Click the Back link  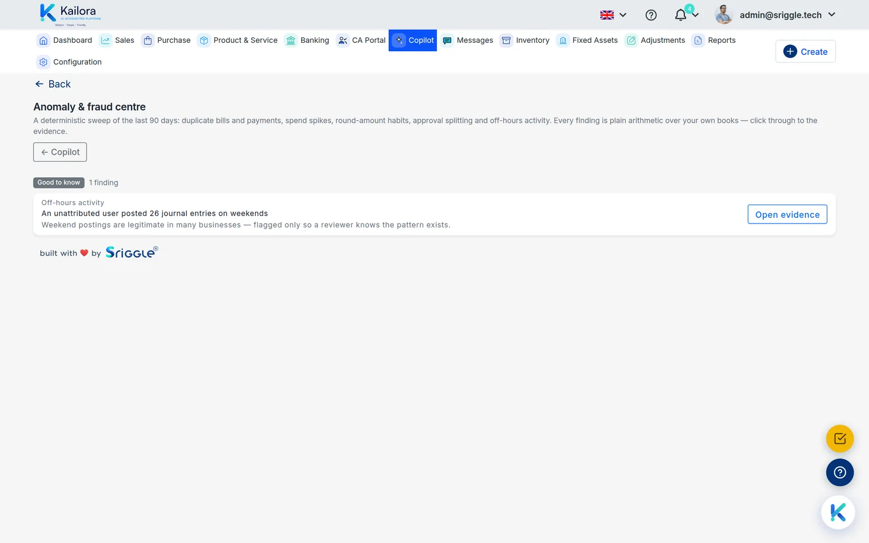(x=53, y=84)
